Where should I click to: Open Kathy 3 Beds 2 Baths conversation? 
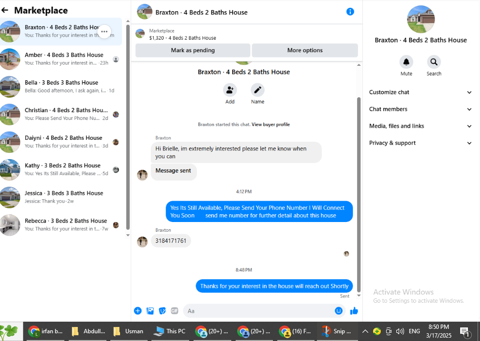(x=61, y=169)
